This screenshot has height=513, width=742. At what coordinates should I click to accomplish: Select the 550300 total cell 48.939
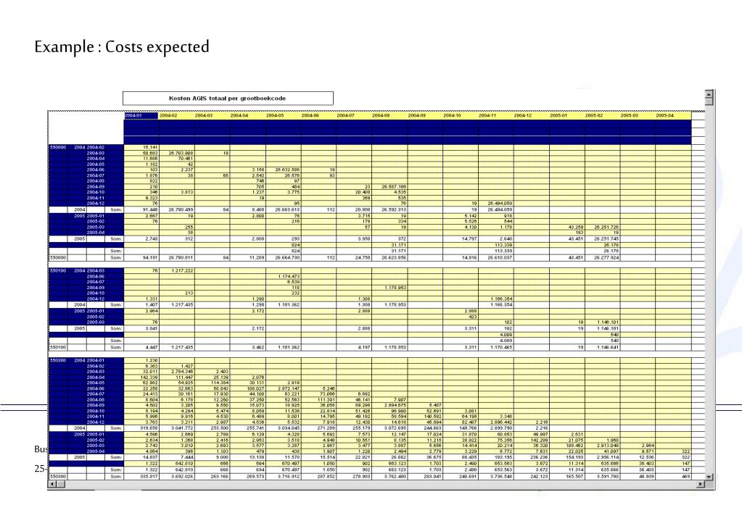click(638, 477)
